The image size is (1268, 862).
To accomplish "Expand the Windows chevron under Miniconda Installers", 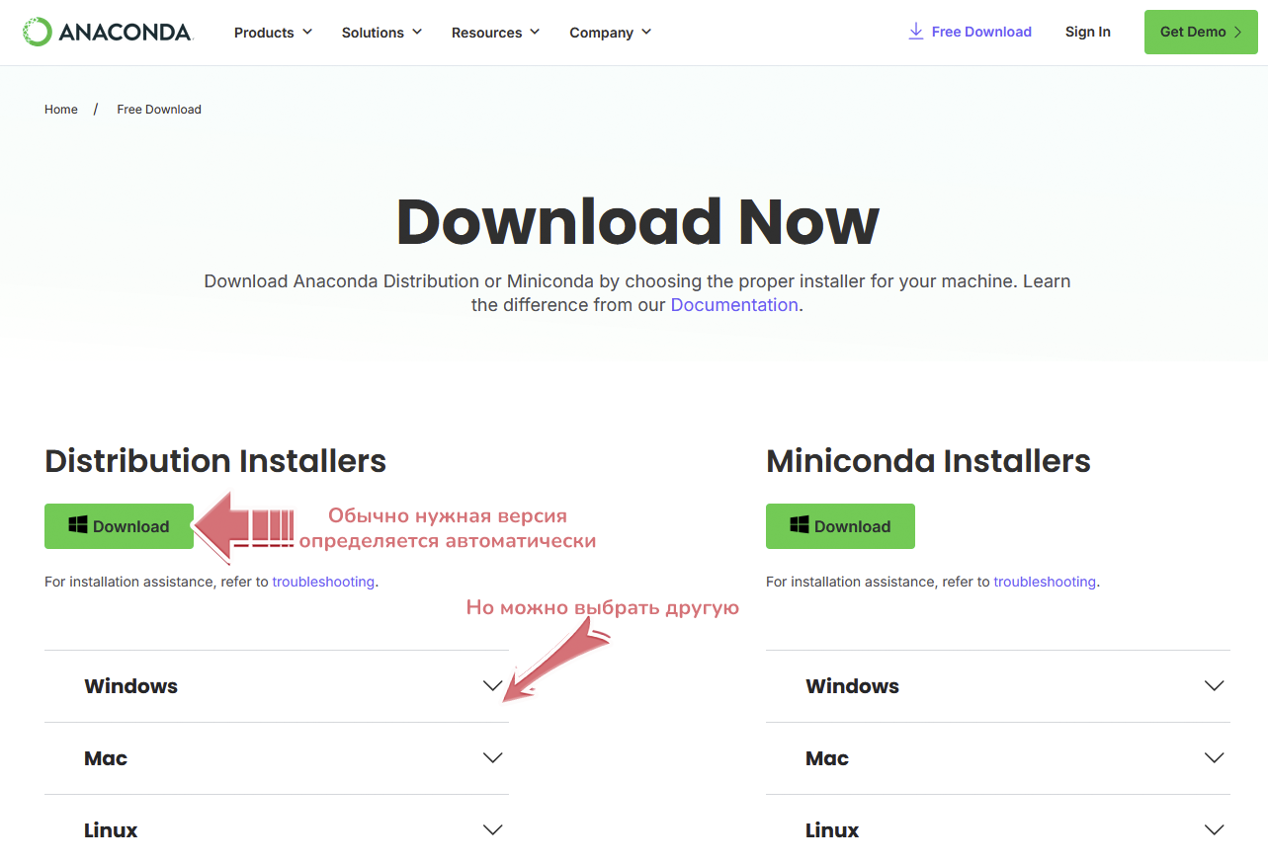I will pyautogui.click(x=1214, y=686).
